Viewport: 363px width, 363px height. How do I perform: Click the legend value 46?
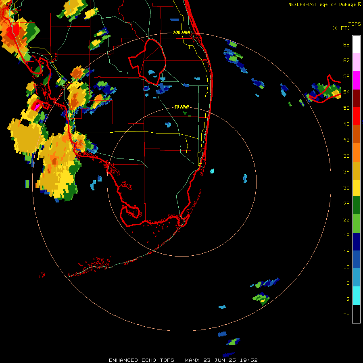[x=346, y=124]
